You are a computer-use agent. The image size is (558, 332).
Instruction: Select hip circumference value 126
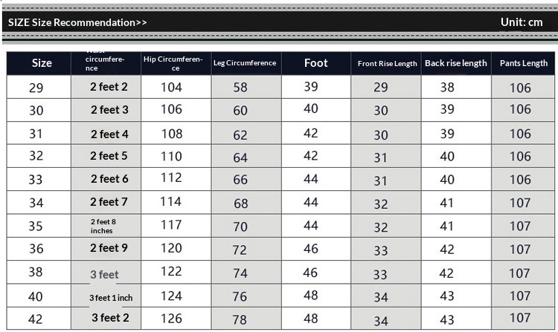(x=171, y=319)
